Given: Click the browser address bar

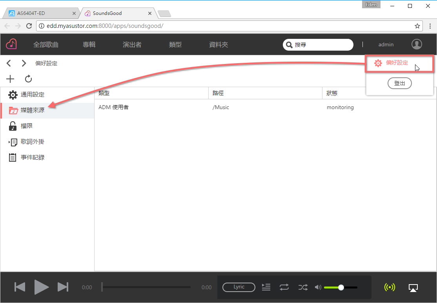Looking at the screenshot, I should 229,26.
